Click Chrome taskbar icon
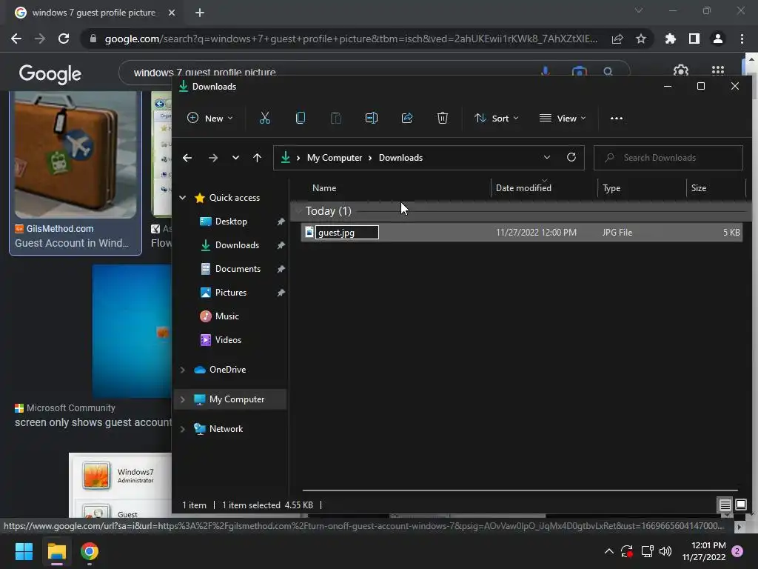 point(90,551)
